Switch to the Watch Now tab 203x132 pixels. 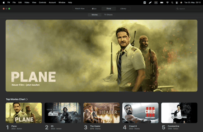(80, 9)
